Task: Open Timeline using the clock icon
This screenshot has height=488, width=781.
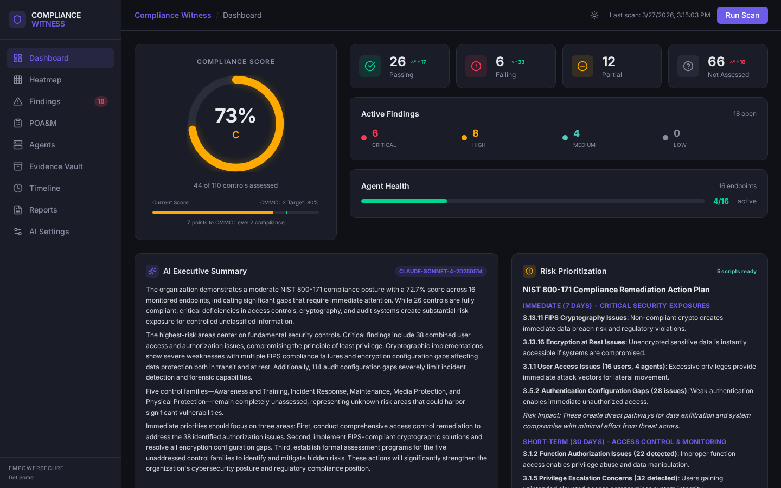Action: coord(18,188)
